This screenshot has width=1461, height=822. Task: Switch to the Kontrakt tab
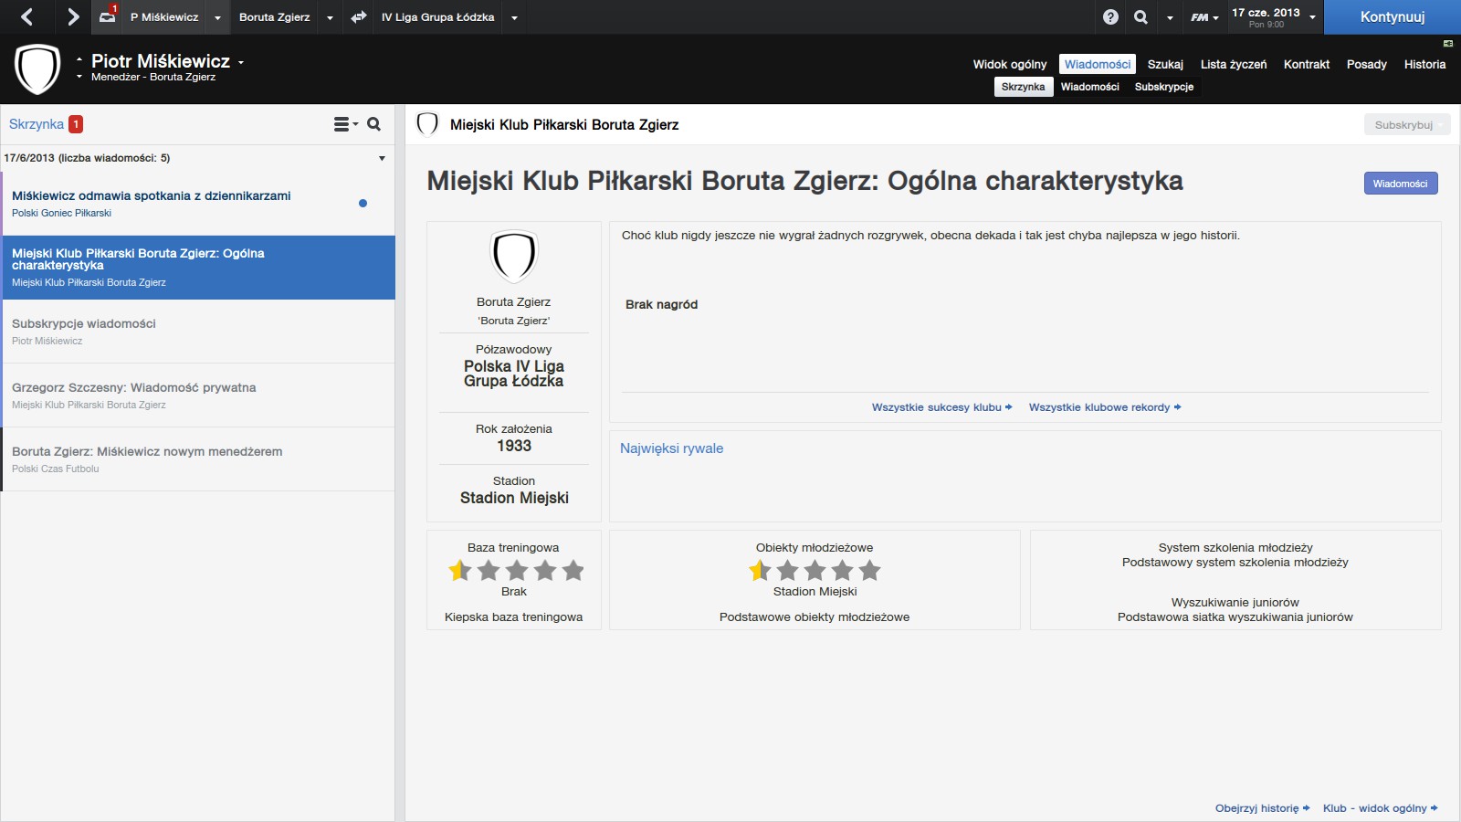tap(1306, 64)
